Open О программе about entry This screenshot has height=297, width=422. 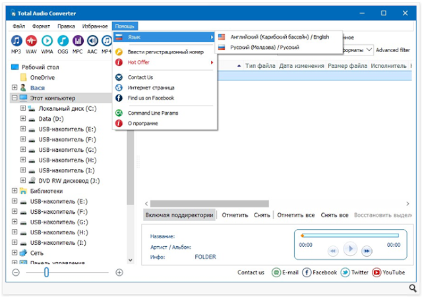coord(164,123)
